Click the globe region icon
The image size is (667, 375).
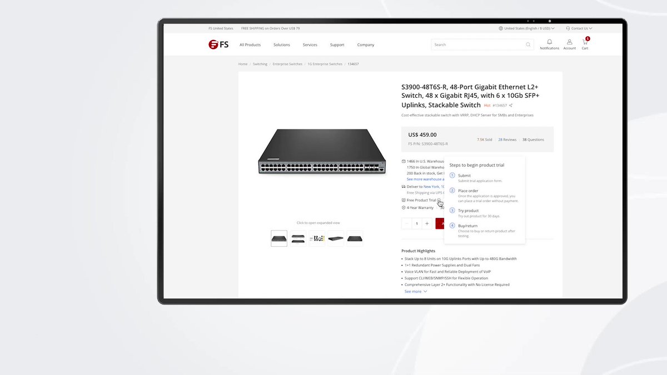point(501,28)
